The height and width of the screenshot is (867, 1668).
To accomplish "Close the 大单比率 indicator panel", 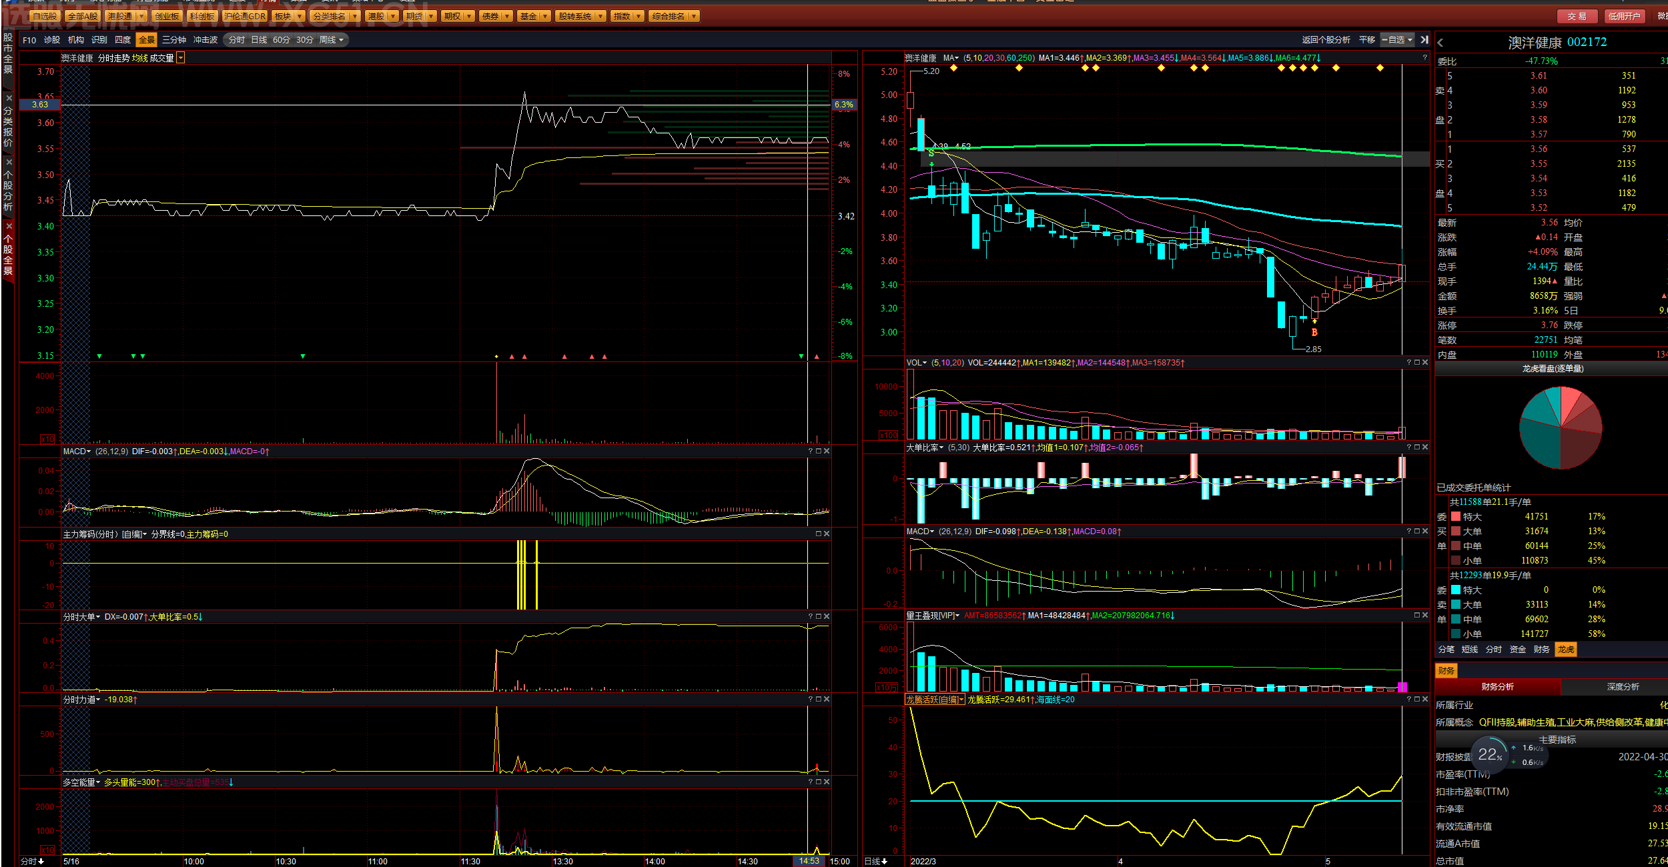I will 1425,448.
